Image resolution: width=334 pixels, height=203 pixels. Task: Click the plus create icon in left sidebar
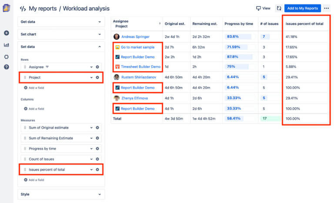point(7,33)
